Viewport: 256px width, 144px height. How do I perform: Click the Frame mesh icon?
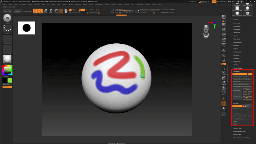tap(224, 73)
